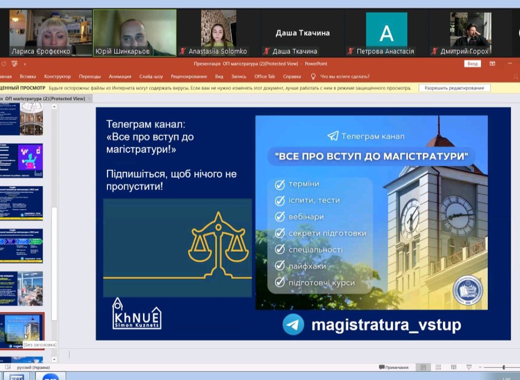Open the Справка ribbon tab
The image size is (520, 380).
tap(292, 76)
